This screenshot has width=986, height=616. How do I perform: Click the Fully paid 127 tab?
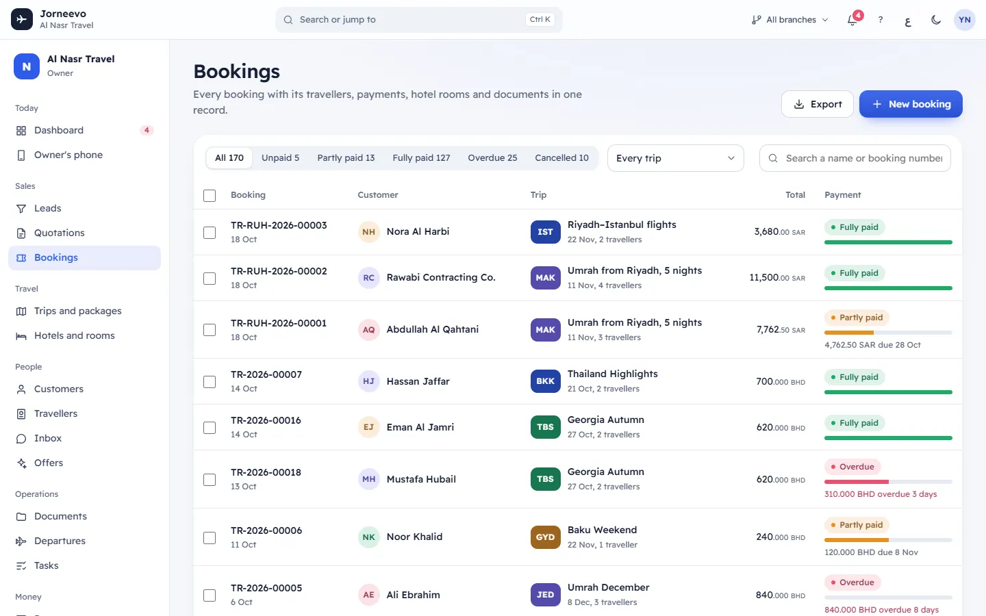(x=421, y=158)
